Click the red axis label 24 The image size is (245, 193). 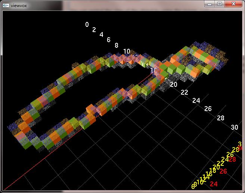click(x=214, y=184)
